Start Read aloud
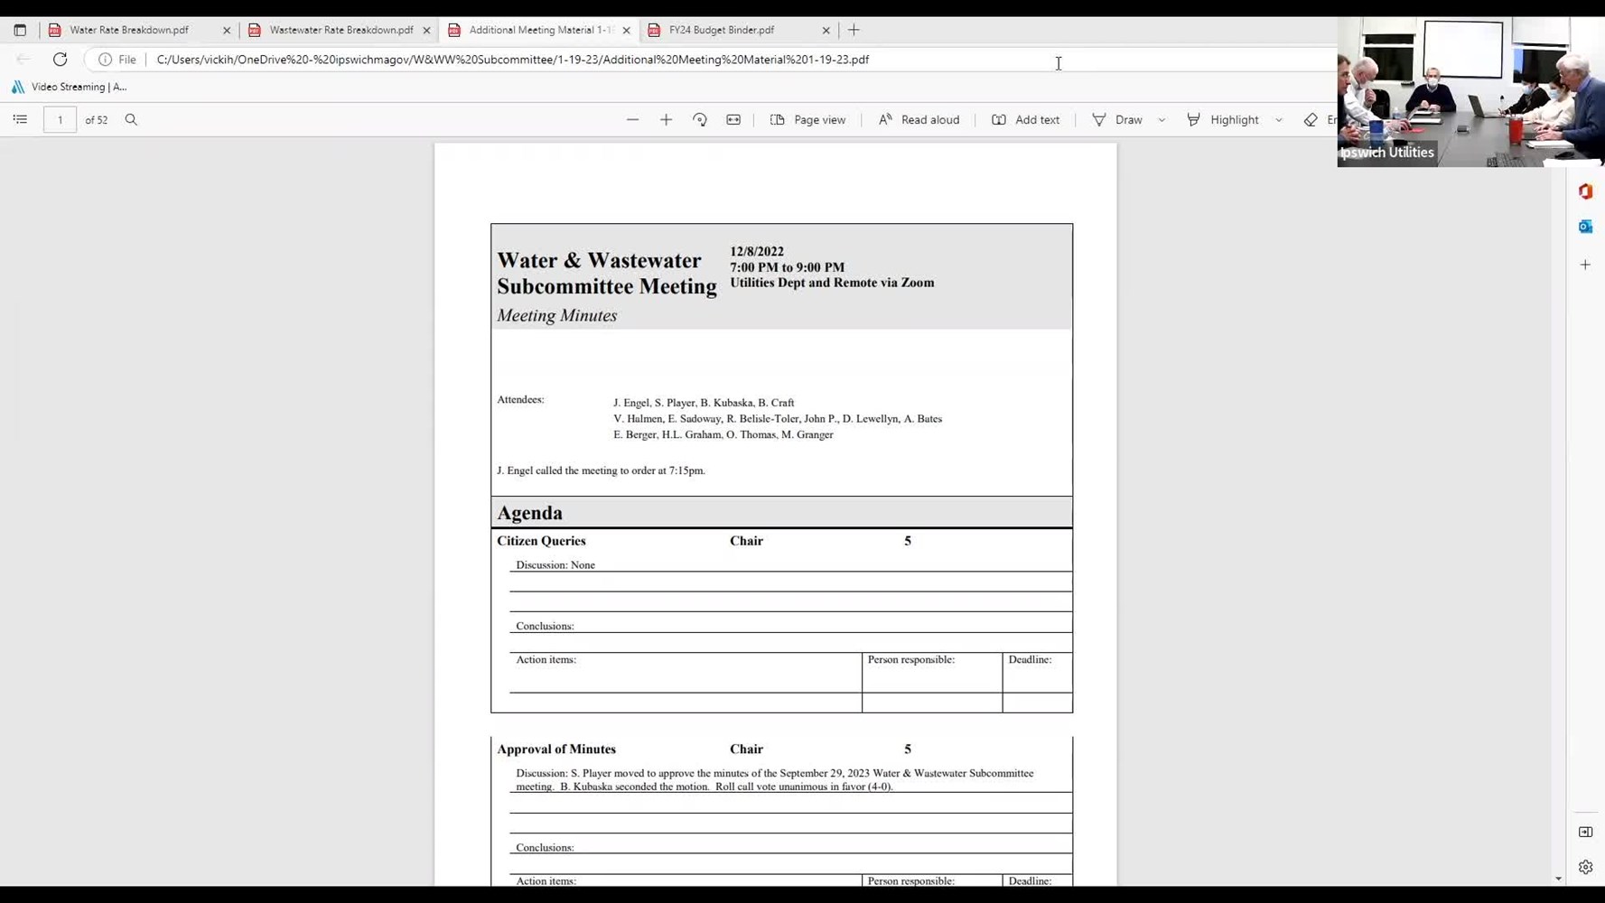This screenshot has height=903, width=1605. point(919,119)
